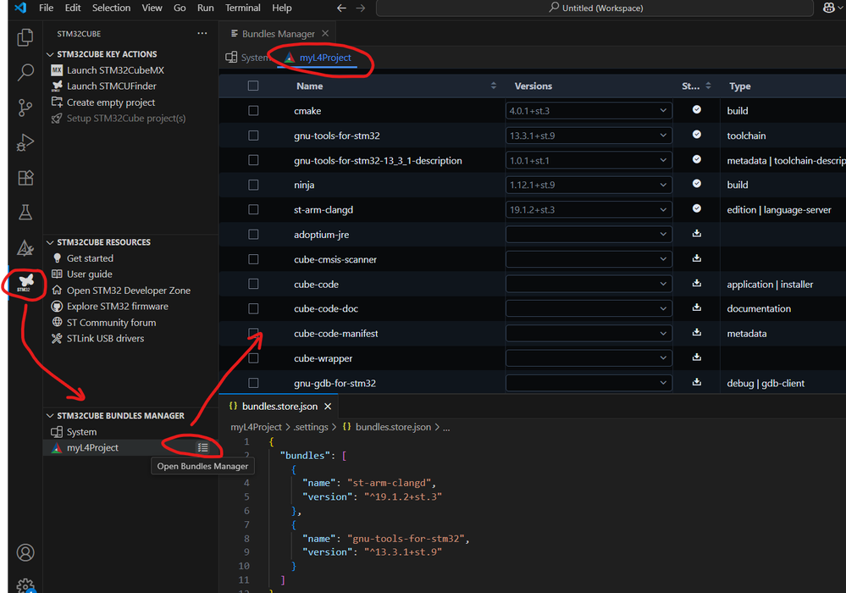846x593 pixels.
Task: Check the cmake row checkbox
Action: point(253,111)
